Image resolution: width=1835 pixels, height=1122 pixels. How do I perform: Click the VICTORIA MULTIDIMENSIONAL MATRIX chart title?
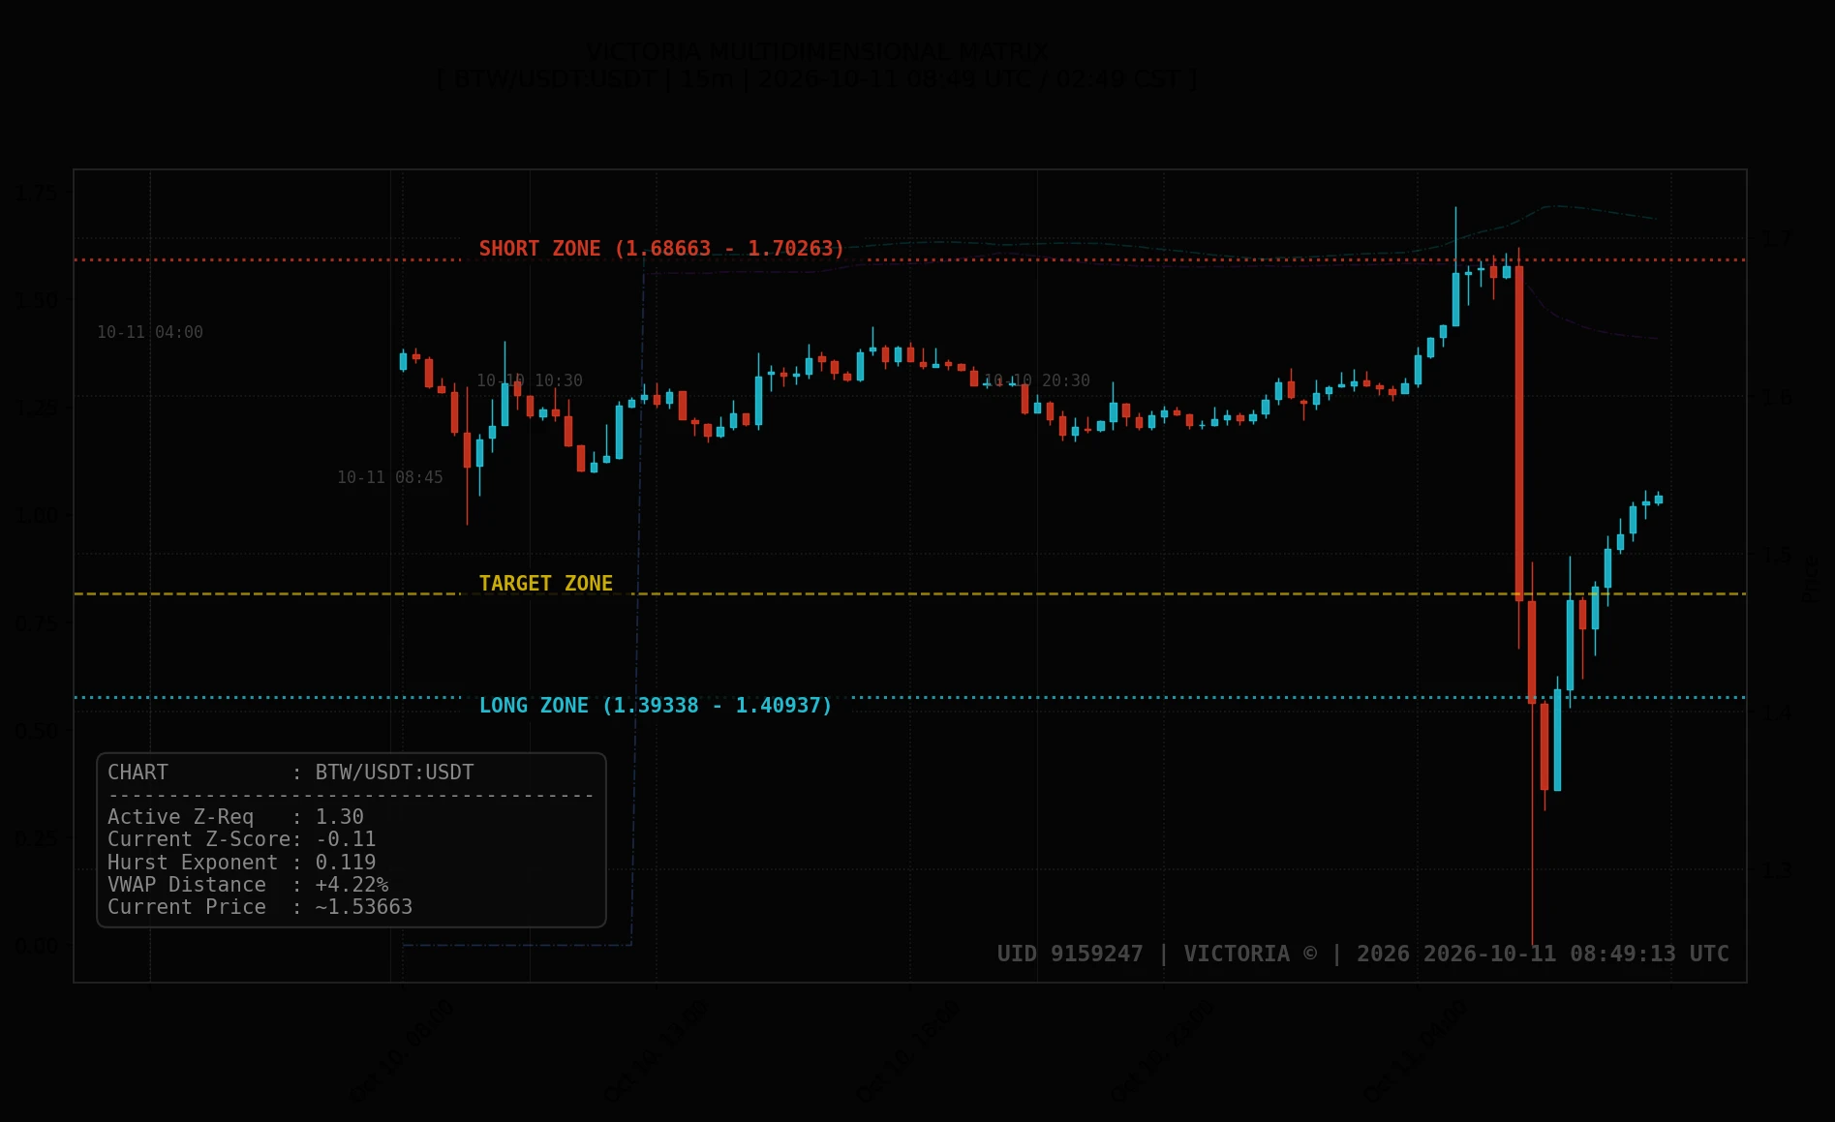(x=816, y=51)
